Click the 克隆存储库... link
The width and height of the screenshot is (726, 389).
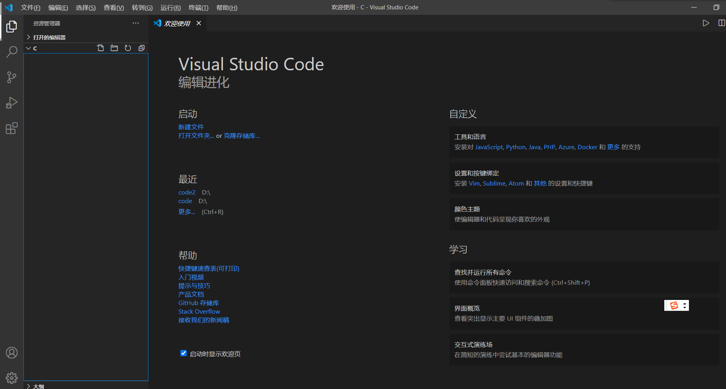(x=242, y=136)
